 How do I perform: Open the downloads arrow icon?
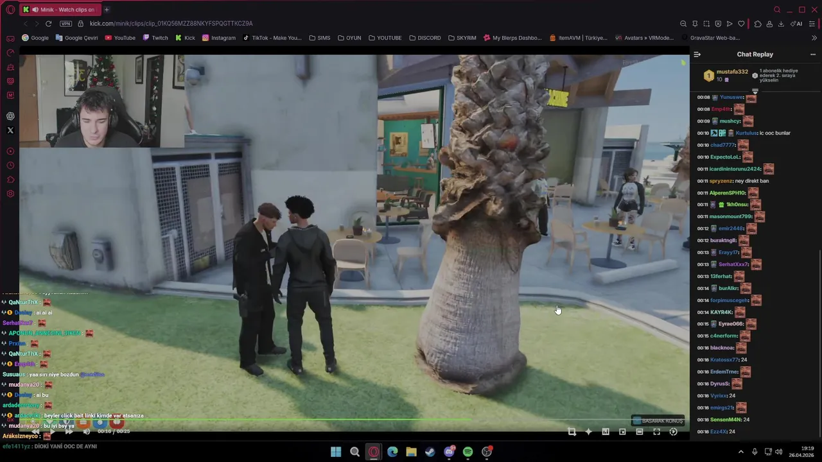tap(781, 24)
